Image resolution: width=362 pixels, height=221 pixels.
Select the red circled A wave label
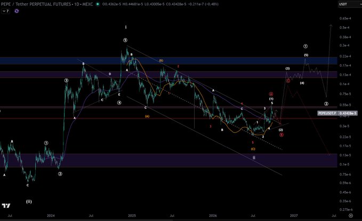[x=271, y=94]
